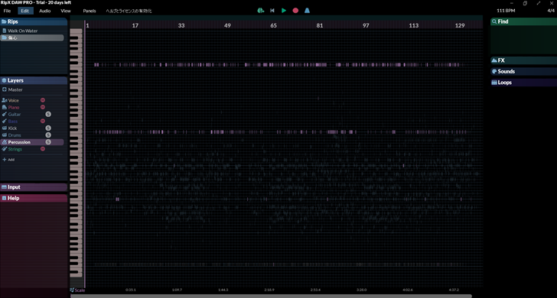Select the Drums layer

pyautogui.click(x=15, y=135)
